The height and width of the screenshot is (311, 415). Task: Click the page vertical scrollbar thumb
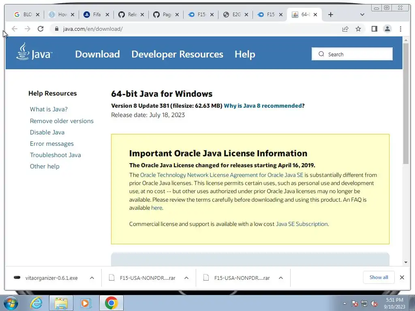(406, 103)
